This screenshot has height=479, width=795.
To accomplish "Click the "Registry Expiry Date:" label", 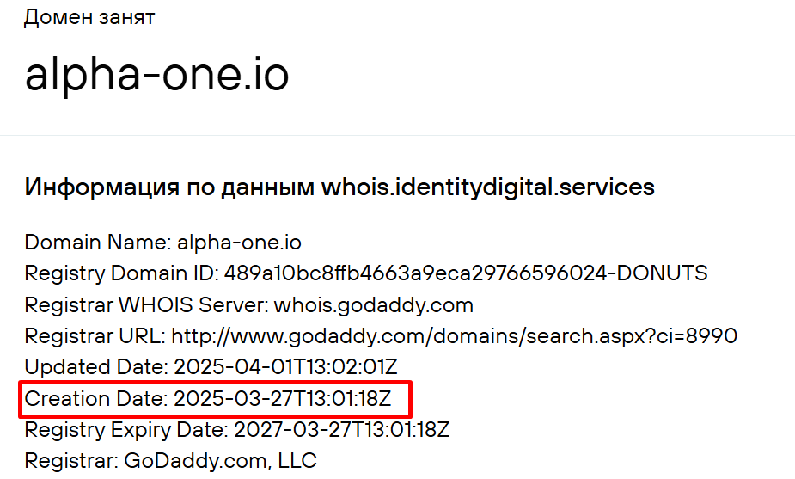I will [x=125, y=429].
